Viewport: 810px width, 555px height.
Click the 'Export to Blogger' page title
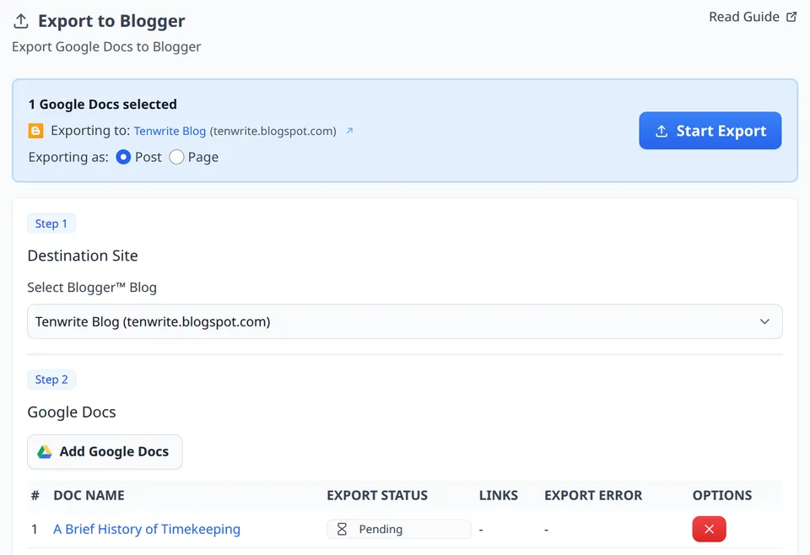(x=111, y=21)
